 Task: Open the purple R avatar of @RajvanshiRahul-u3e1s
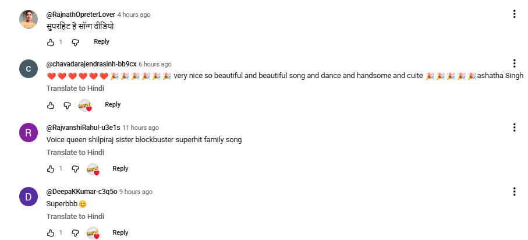(x=29, y=133)
